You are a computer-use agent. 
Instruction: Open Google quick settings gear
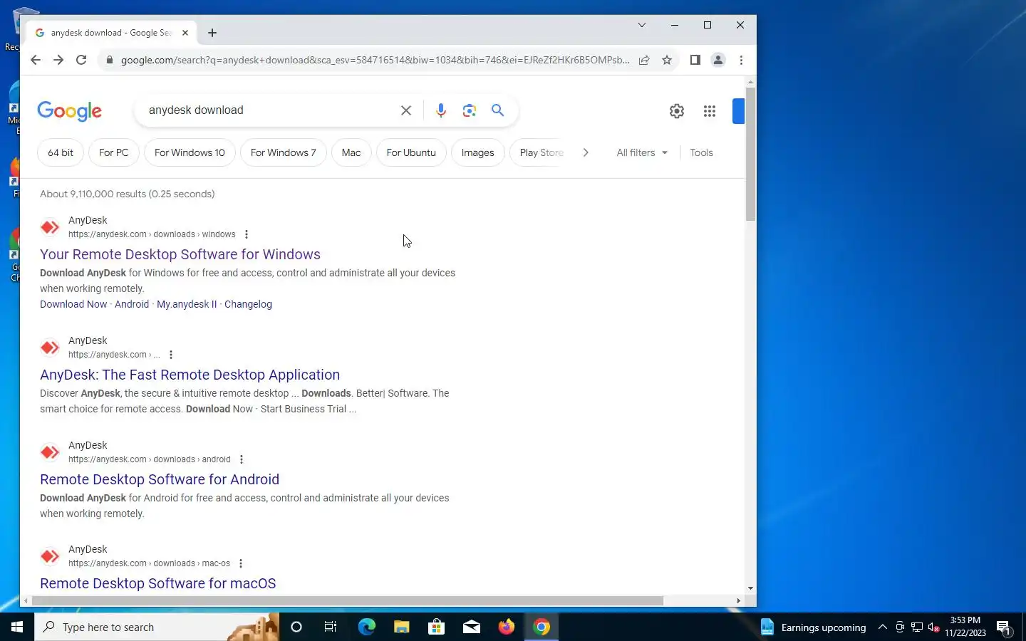tap(677, 111)
